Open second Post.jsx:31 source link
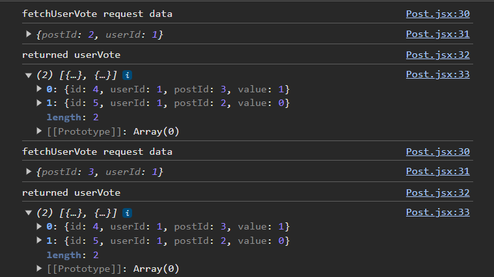Image resolution: width=494 pixels, height=277 pixels. point(437,171)
